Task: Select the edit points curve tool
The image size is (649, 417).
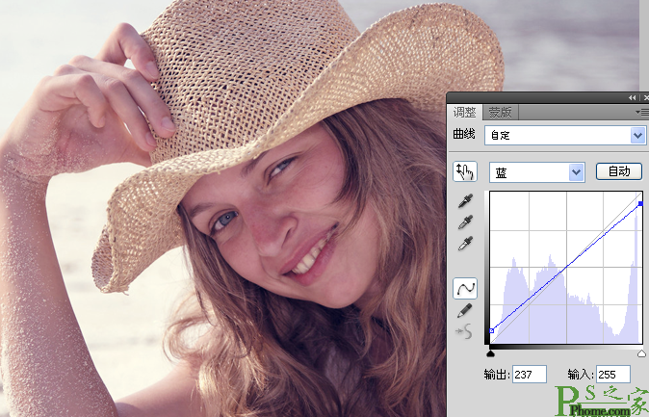Action: click(465, 288)
